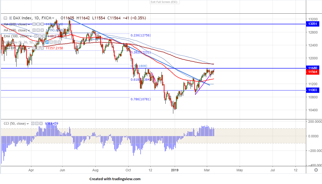This screenshot has width=322, height=184.
Task: Open the DAX Index, 1D, FXCM dropdown
Action: tap(53, 18)
